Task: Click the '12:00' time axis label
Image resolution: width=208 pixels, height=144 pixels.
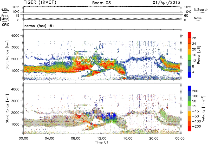Action: [102, 139]
